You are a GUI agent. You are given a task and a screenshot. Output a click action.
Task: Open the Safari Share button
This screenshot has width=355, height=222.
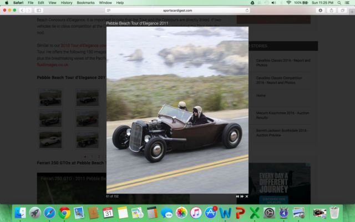tap(331, 10)
